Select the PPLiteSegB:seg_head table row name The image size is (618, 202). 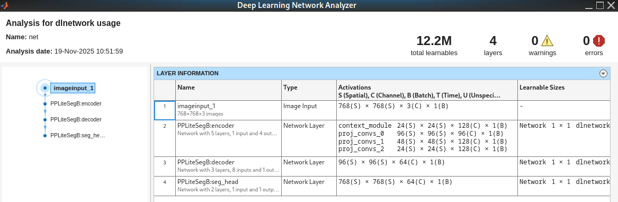point(208,182)
